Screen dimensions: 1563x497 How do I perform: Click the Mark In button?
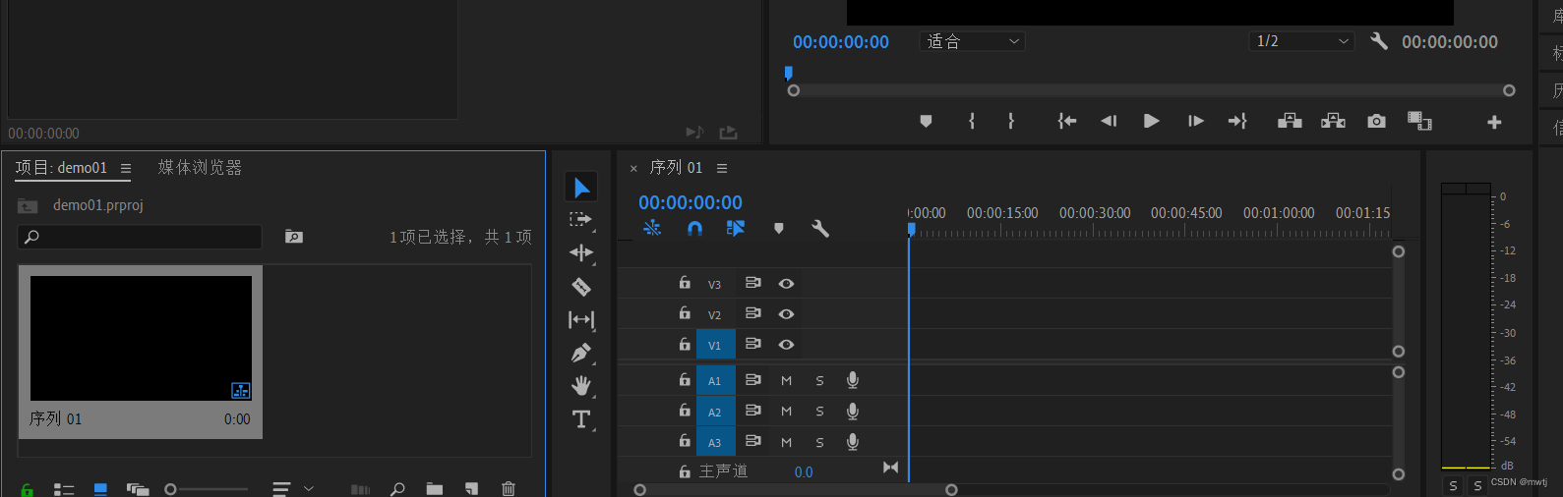972,121
